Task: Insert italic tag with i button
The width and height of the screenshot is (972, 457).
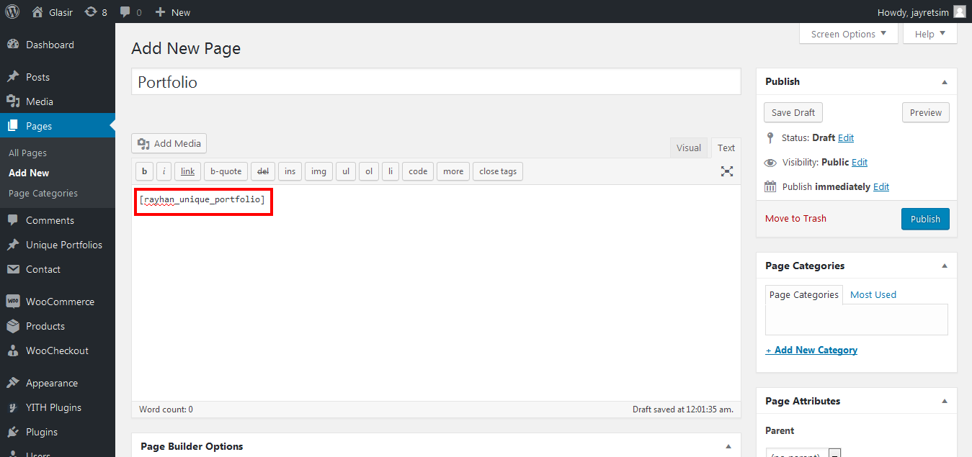Action: pos(164,171)
